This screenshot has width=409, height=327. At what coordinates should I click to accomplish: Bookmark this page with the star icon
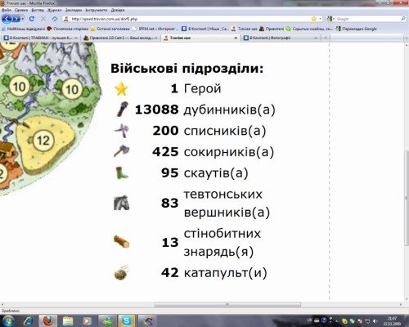tap(314, 19)
